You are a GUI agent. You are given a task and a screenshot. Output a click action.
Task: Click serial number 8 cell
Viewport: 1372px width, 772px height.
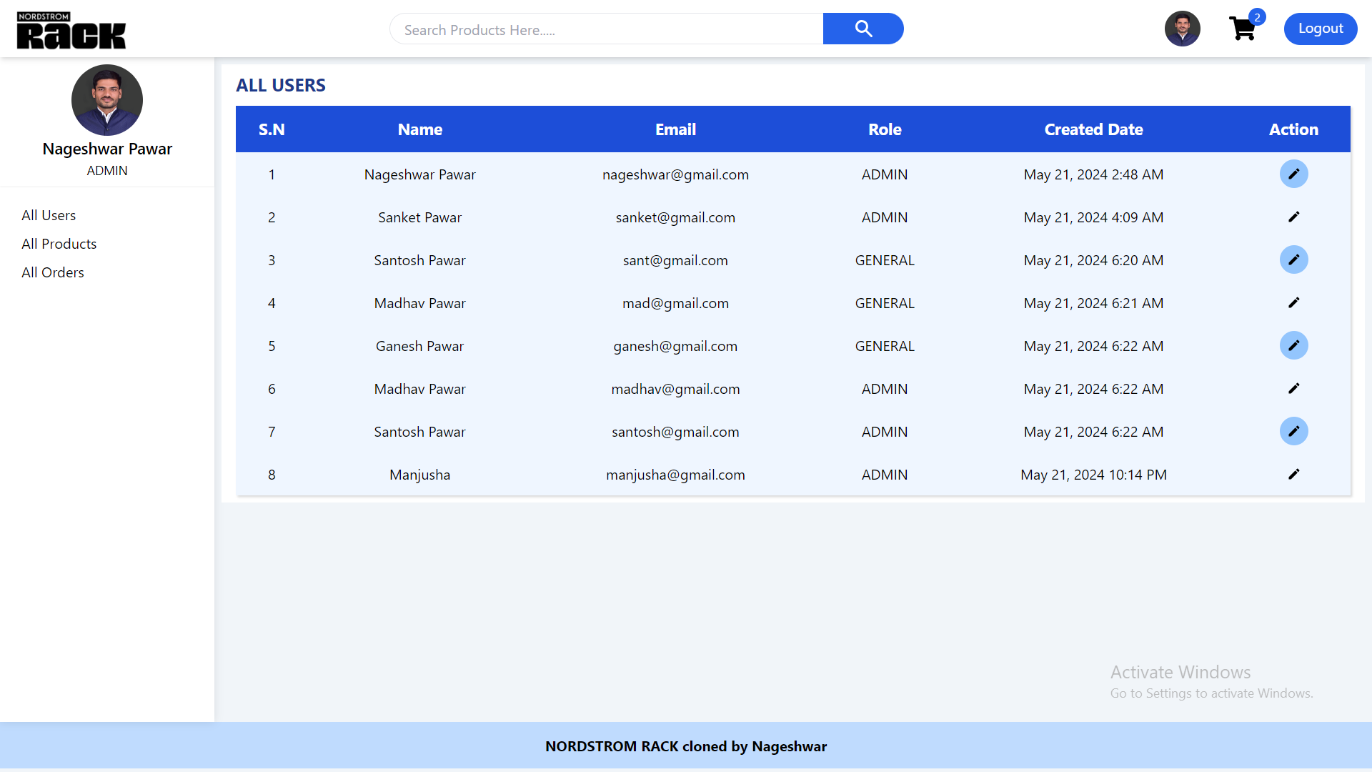(272, 475)
